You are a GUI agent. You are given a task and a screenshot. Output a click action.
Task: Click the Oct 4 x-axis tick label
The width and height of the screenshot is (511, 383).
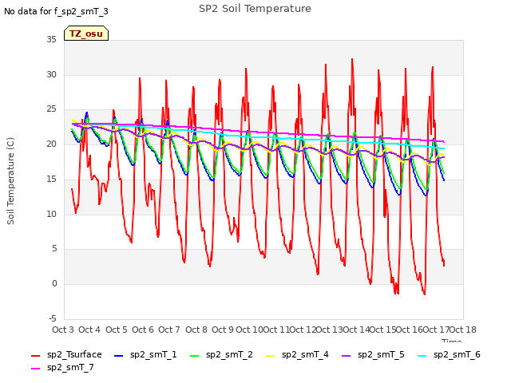coord(89,330)
